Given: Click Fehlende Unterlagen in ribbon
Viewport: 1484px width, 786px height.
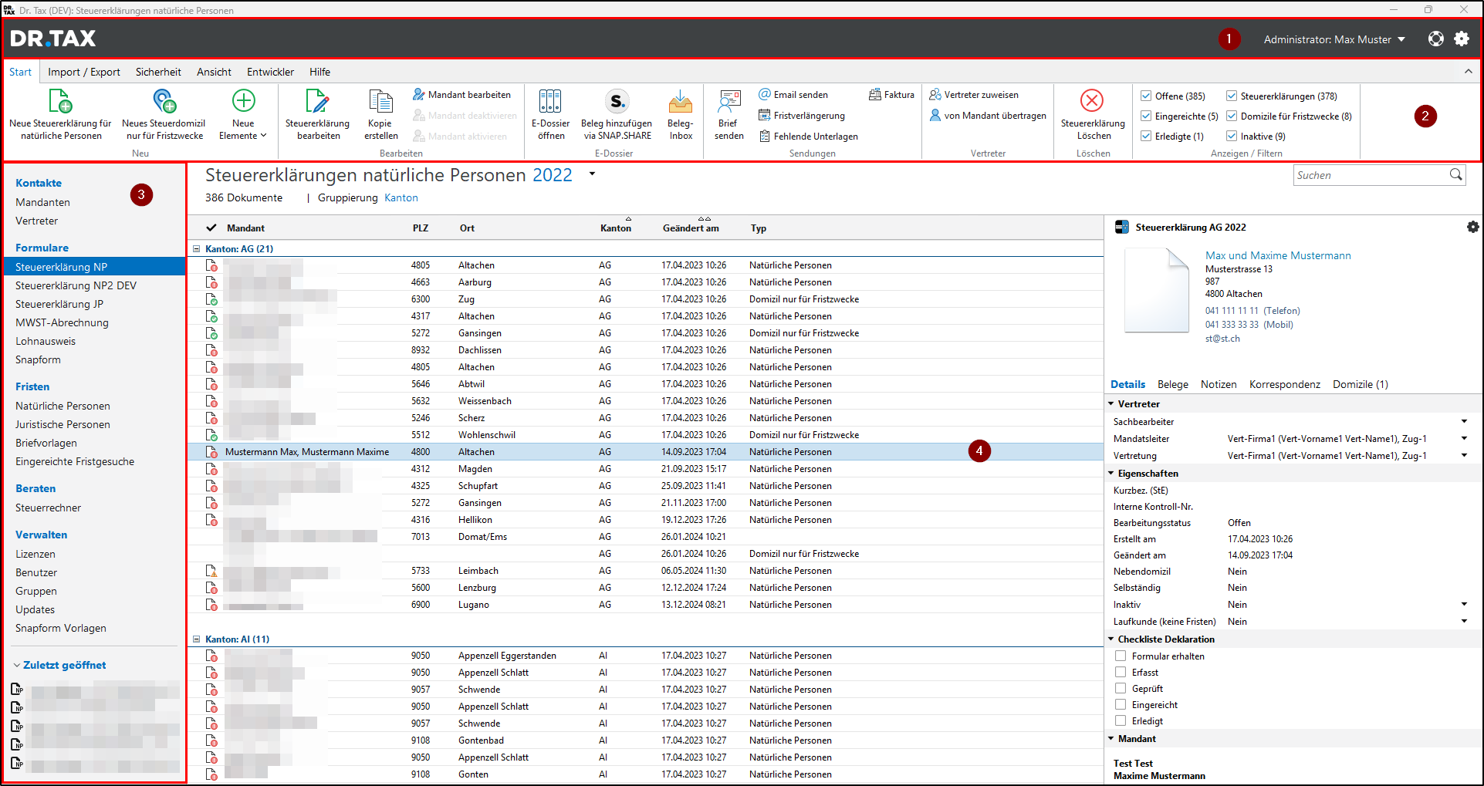Looking at the screenshot, I should pyautogui.click(x=808, y=137).
